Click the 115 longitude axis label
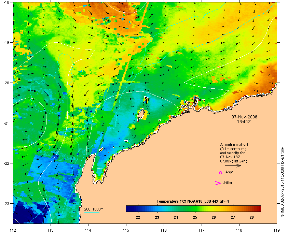Viewport: 287px width, 232px height. click(x=126, y=230)
